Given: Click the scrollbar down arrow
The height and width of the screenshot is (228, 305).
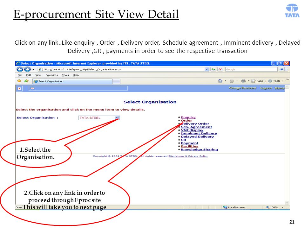Looking at the screenshot, I should (x=287, y=203).
